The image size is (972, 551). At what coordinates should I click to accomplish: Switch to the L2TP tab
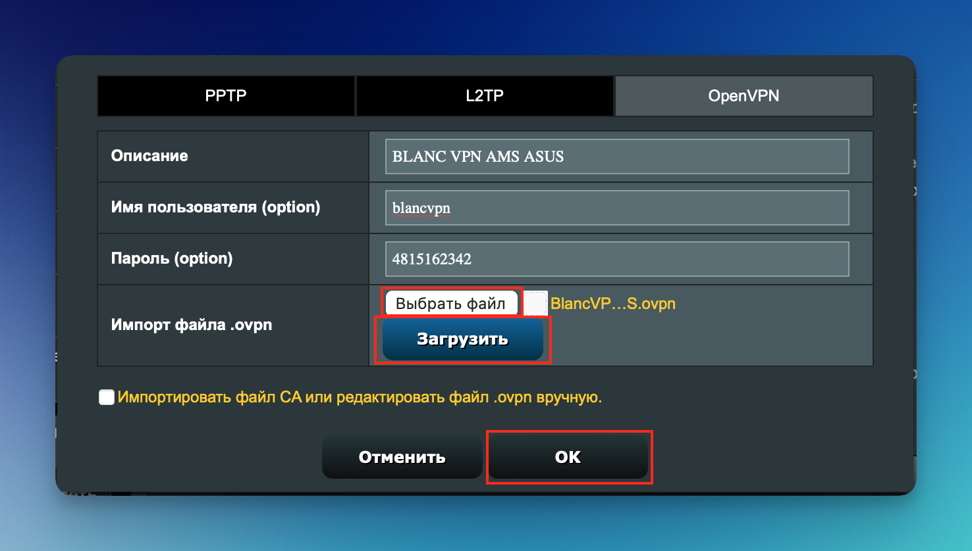coord(485,96)
